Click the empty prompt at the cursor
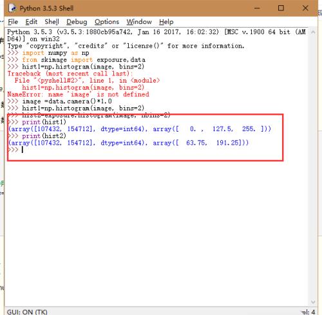The width and height of the screenshot is (322, 315). tap(15, 150)
